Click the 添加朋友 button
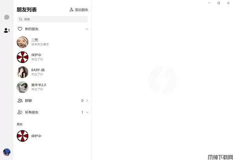Screen dimensions: 233x160 point(79,9)
